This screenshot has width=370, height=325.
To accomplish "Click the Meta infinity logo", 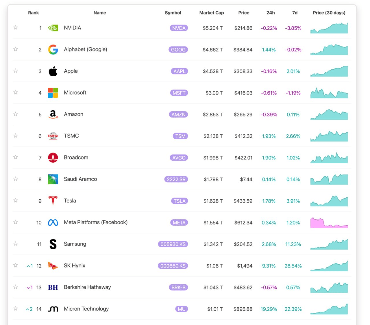I will point(53,222).
